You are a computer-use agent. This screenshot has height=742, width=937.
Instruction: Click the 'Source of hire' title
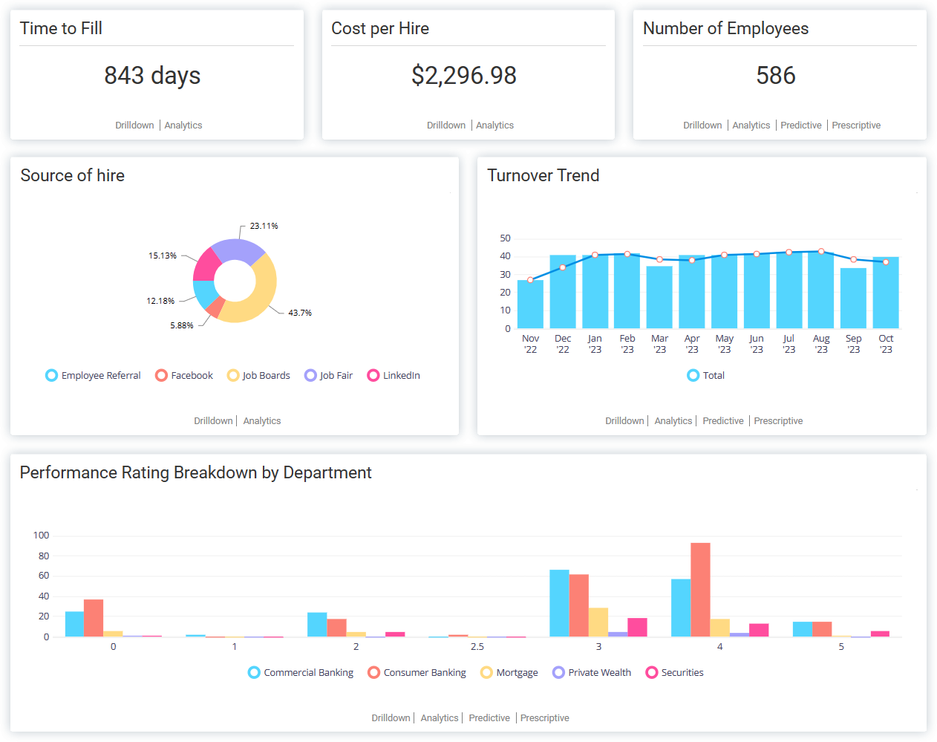[73, 176]
